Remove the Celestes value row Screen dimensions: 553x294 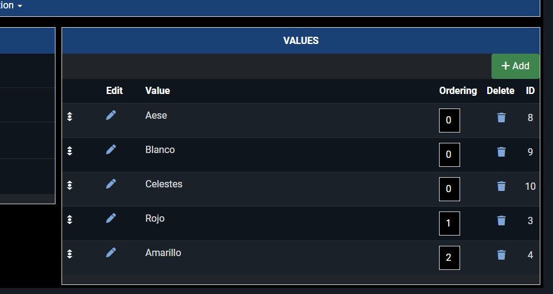(x=501, y=186)
